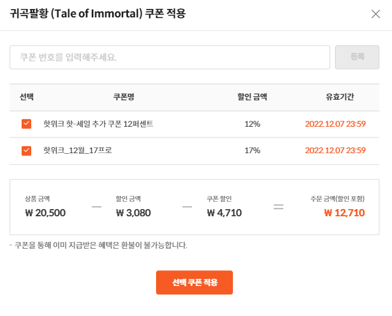Click the 17% discount value
The width and height of the screenshot is (392, 316).
pos(252,150)
